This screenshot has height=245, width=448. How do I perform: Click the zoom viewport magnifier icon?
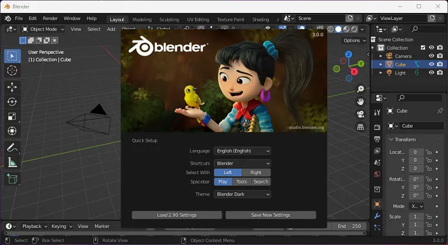coord(361,89)
